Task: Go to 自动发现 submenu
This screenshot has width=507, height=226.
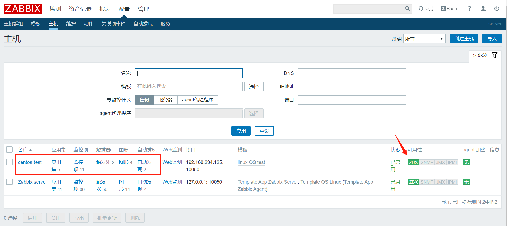Action: click(x=143, y=24)
